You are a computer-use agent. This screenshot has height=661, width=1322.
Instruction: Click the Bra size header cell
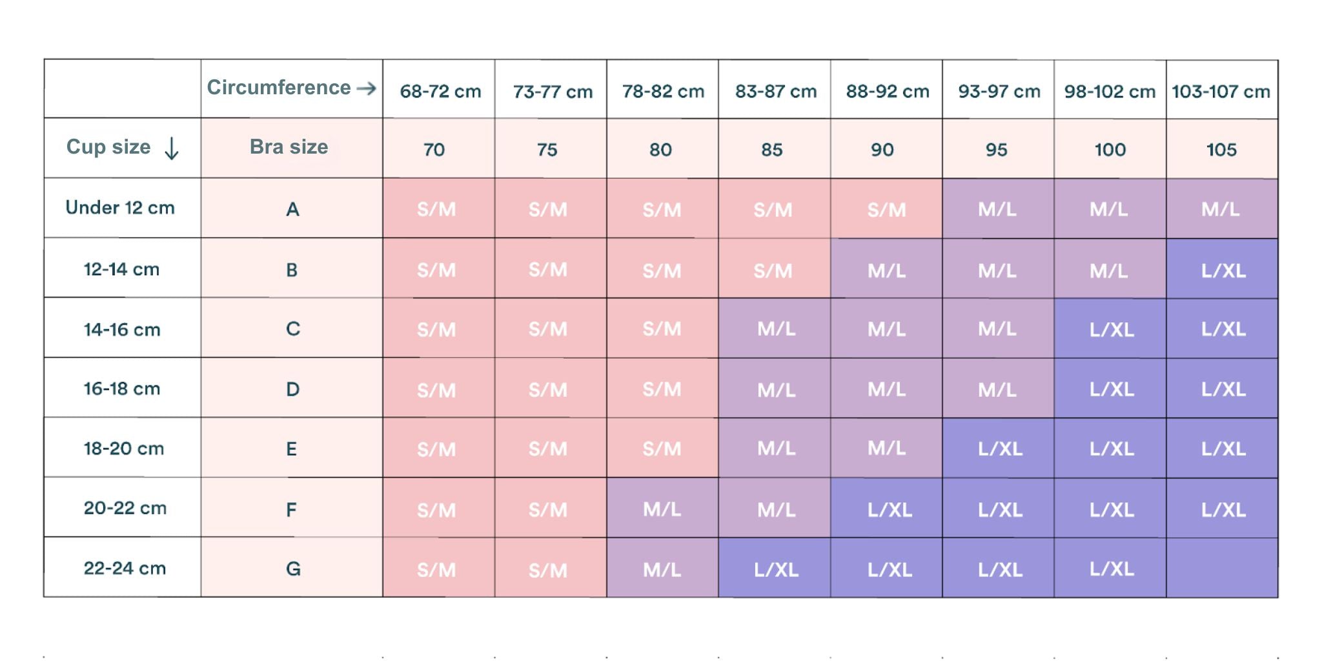point(289,147)
